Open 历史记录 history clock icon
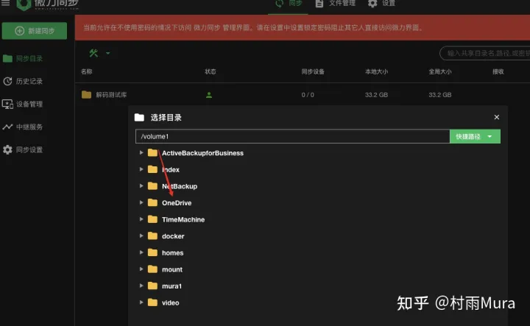 coord(7,81)
